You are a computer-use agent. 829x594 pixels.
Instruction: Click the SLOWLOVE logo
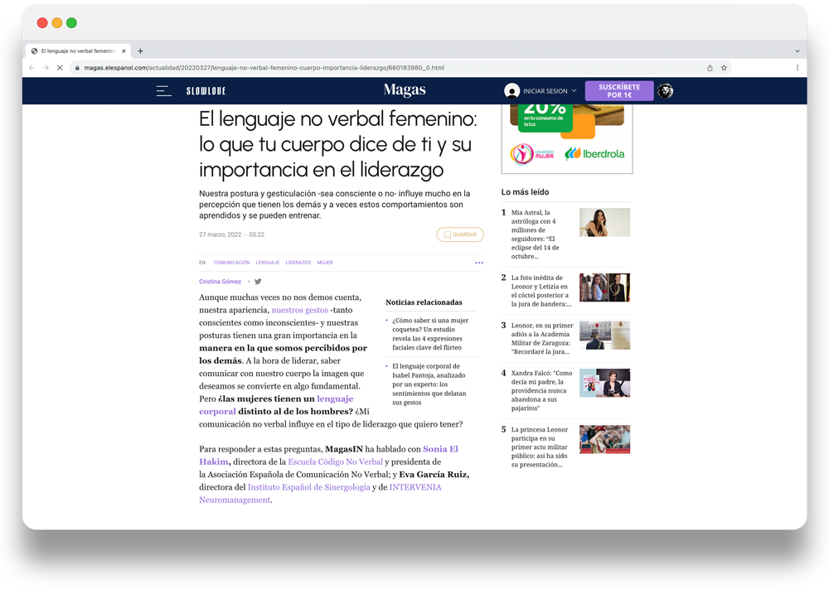[206, 91]
